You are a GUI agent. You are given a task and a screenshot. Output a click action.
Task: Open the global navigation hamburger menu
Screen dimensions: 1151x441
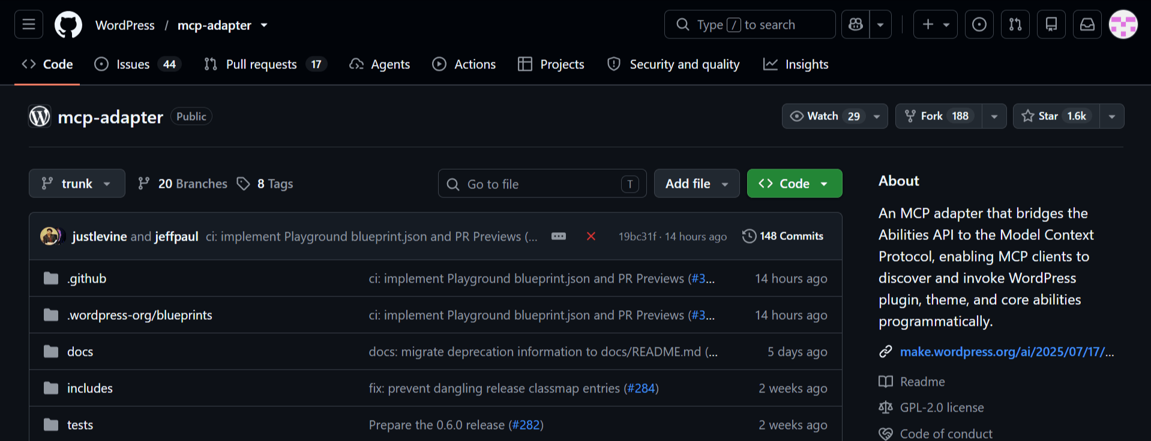(29, 25)
